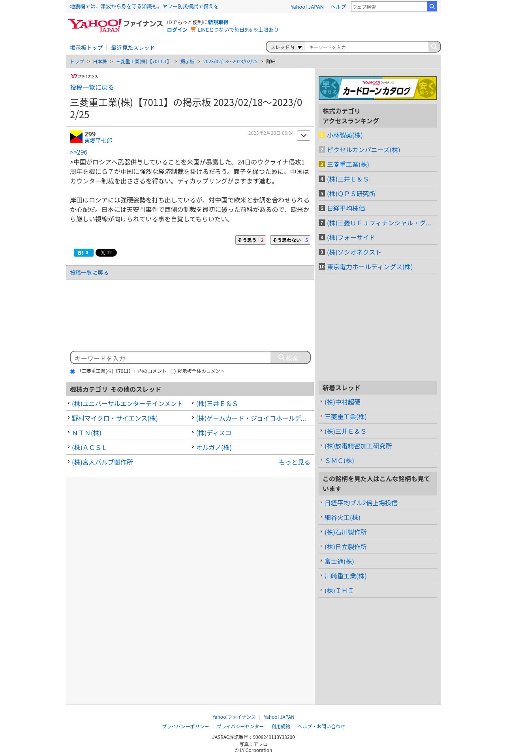Click the thread keyword search magnifier icon
This screenshot has width=507, height=752.
(434, 47)
